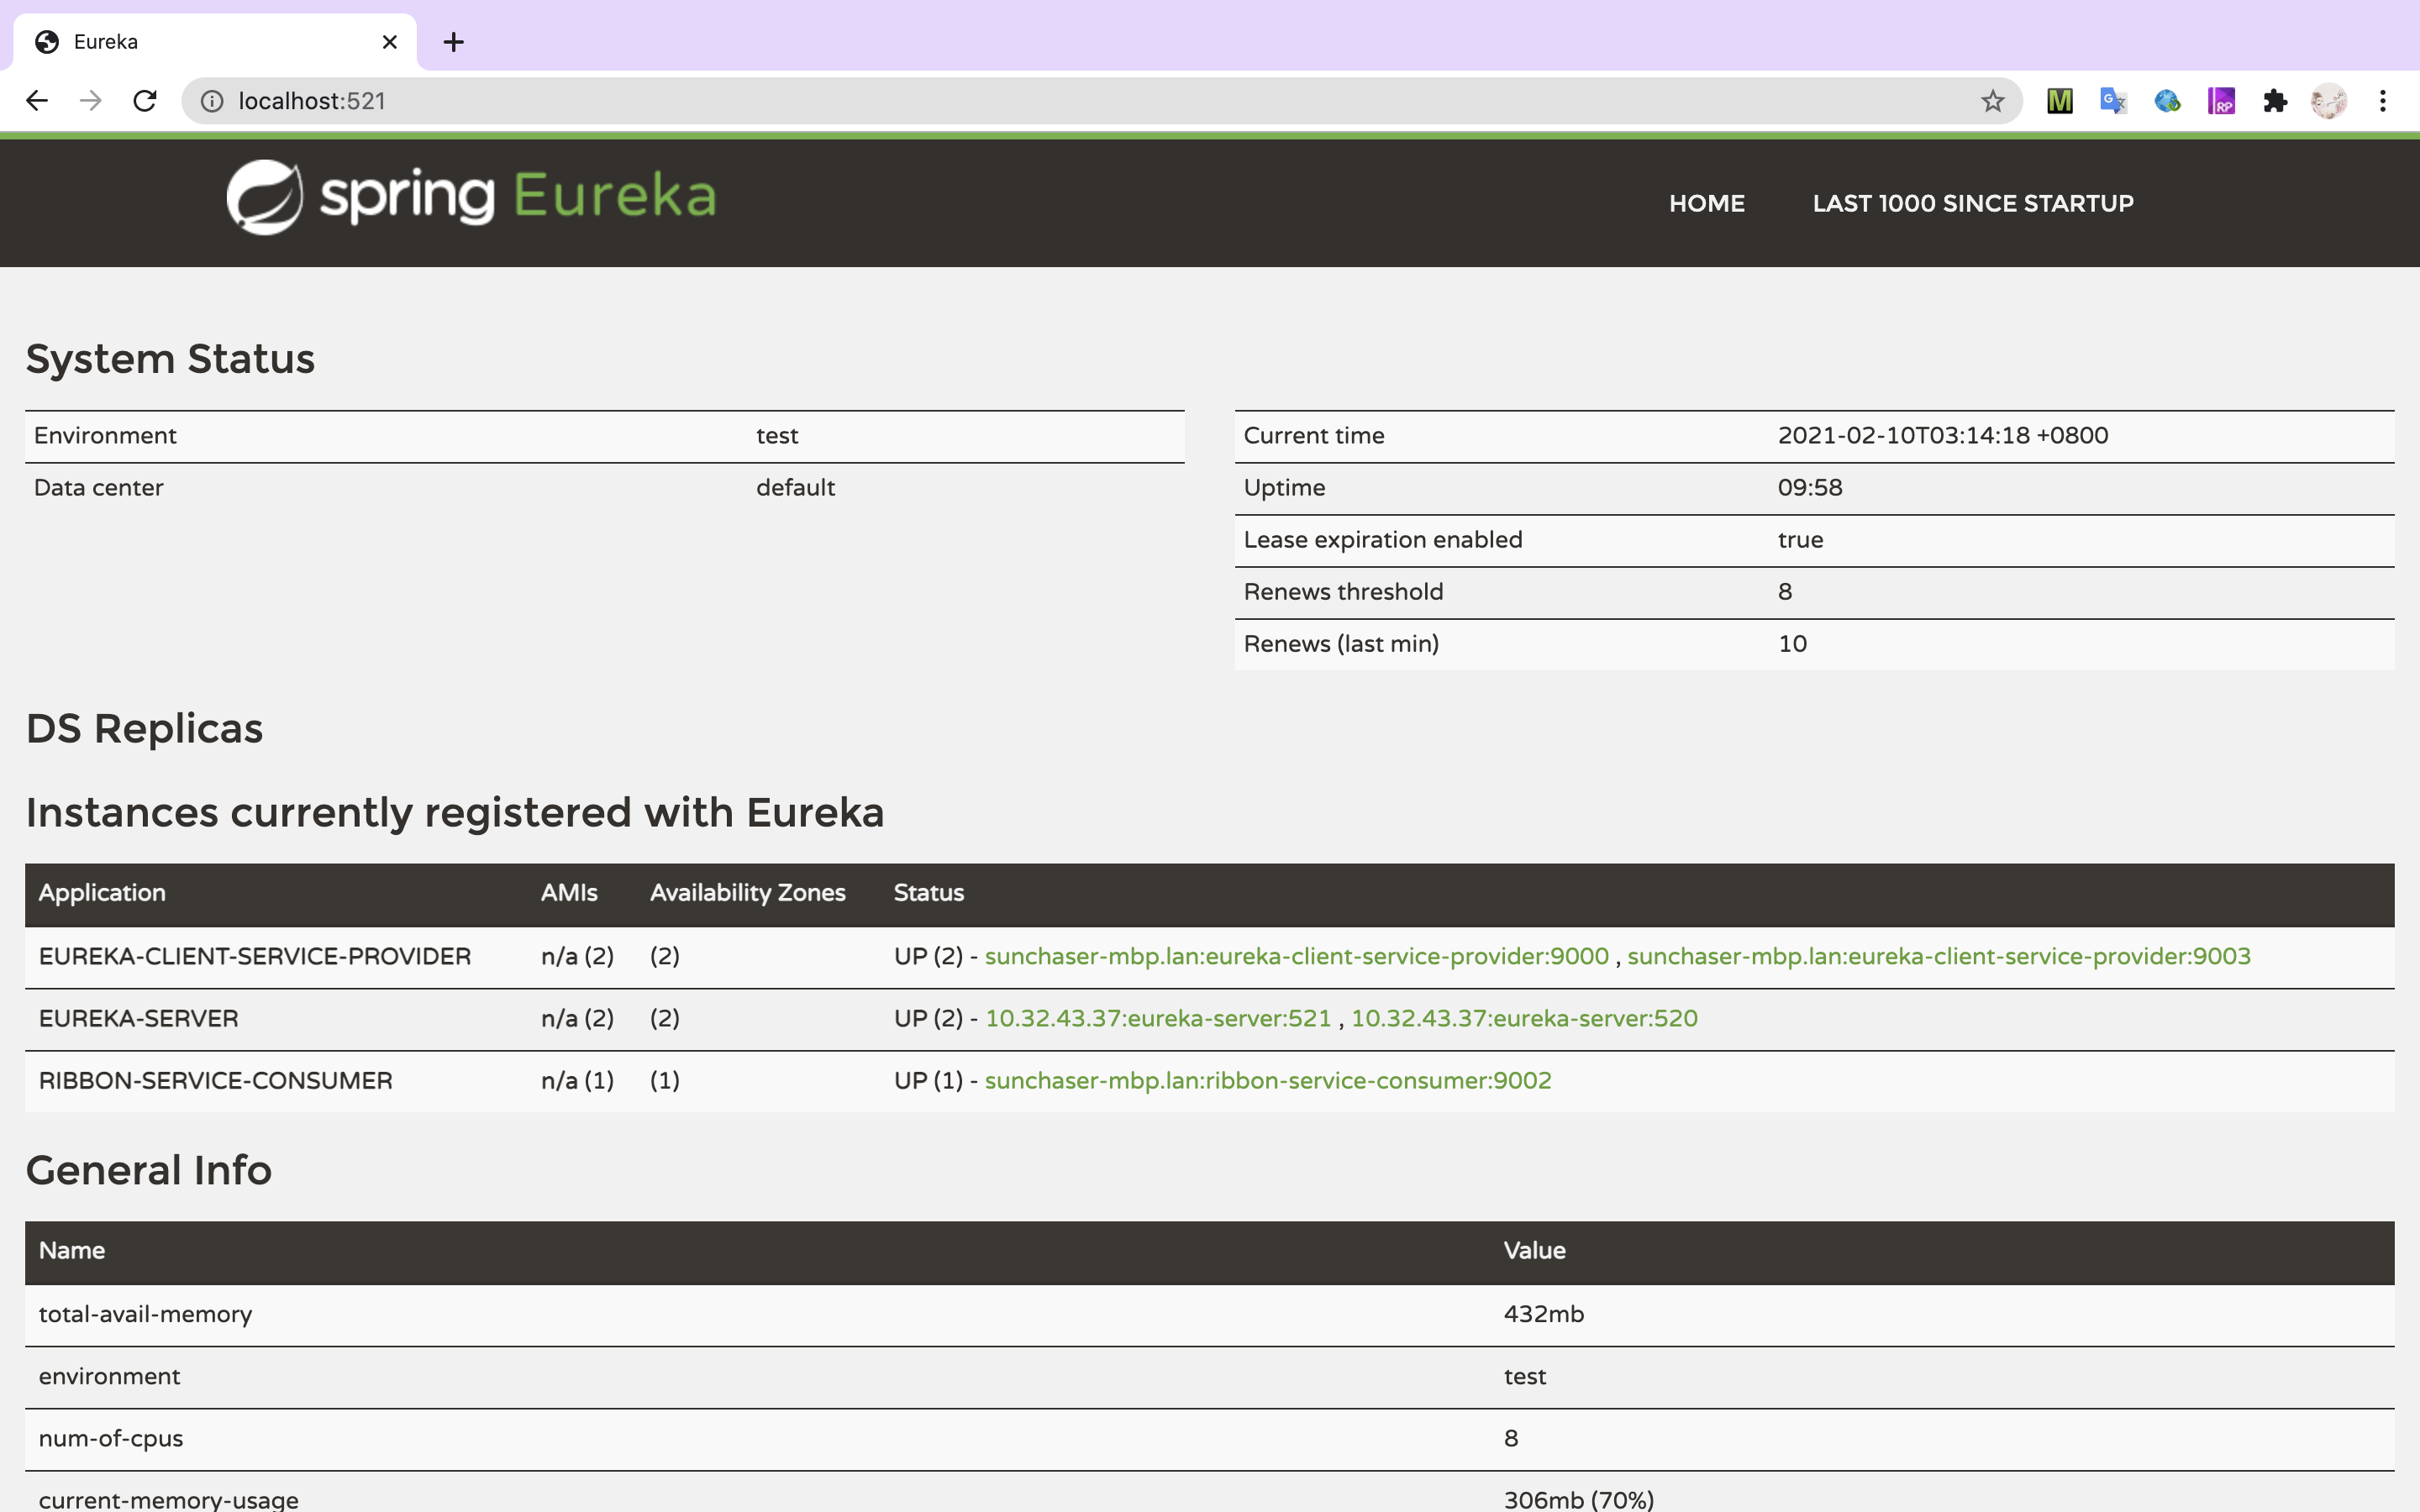Click the Availability Zones column header

click(747, 893)
